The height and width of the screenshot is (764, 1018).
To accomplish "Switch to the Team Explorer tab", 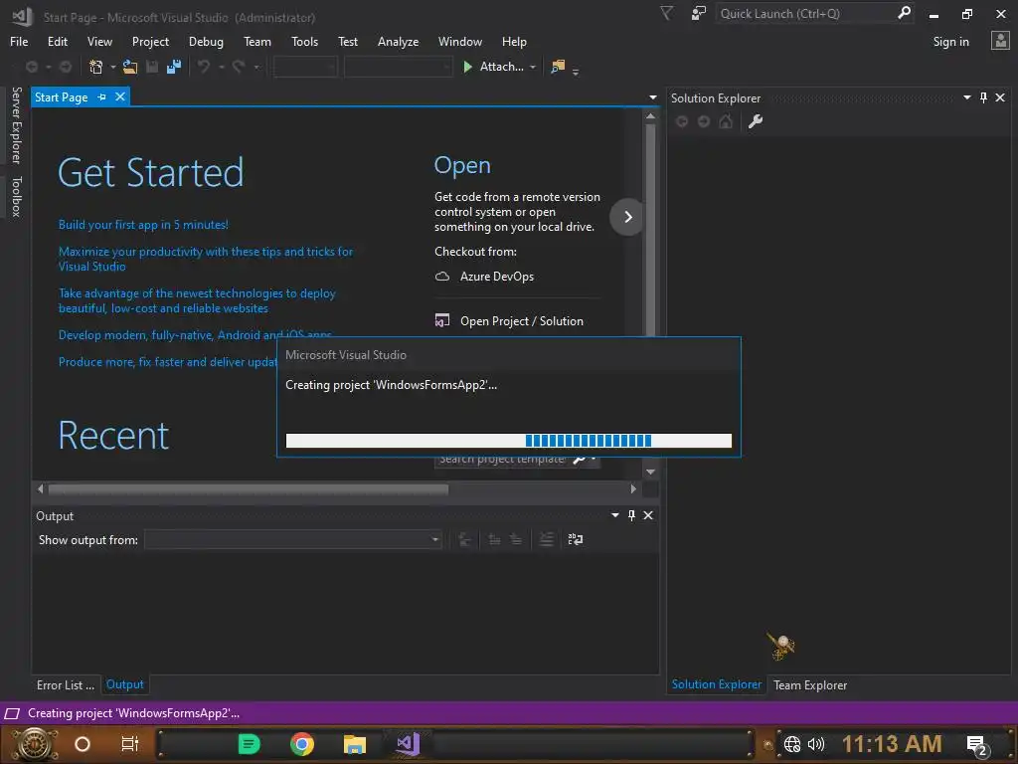I will pos(810,684).
